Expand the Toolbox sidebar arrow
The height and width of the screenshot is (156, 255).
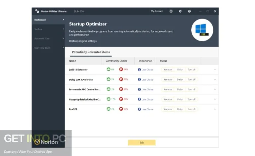tap(63, 29)
